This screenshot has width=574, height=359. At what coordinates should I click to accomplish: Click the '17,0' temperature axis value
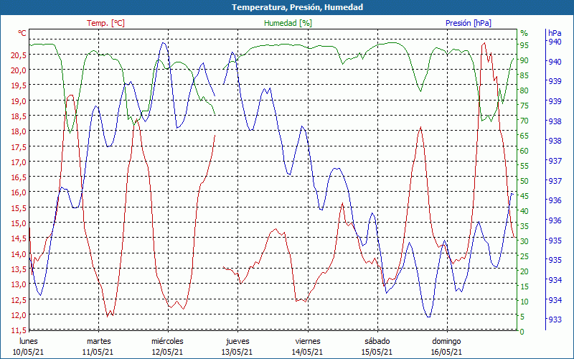[x=19, y=162]
